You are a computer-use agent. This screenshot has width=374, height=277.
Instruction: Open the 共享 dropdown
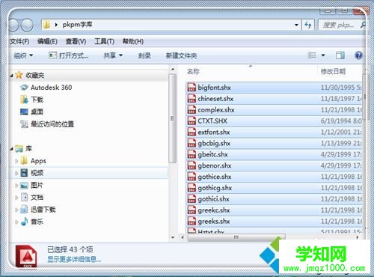coord(113,55)
